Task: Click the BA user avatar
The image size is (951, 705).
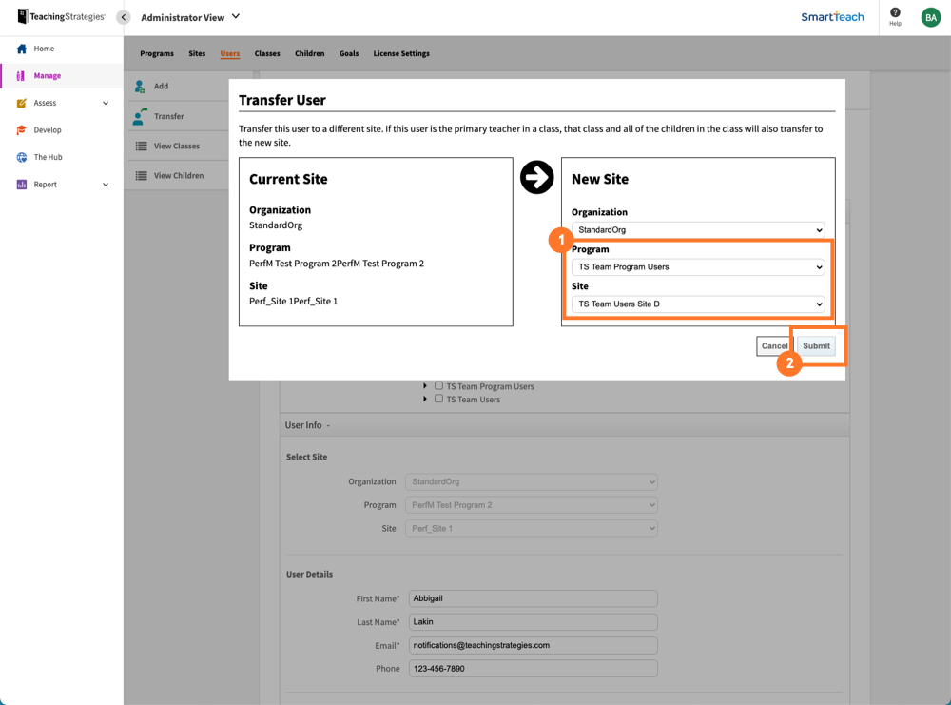Action: click(x=930, y=16)
